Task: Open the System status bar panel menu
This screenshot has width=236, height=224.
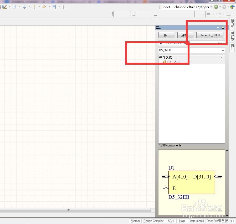Action: [x=135, y=221]
